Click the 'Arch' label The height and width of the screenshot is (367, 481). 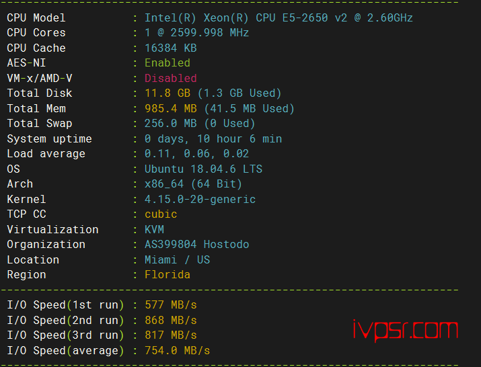[x=20, y=184]
